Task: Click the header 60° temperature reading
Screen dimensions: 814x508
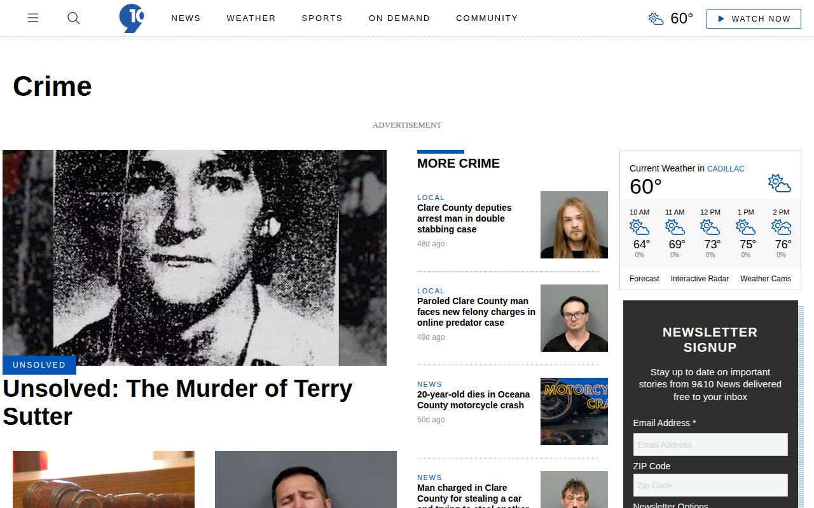Action: coord(682,18)
